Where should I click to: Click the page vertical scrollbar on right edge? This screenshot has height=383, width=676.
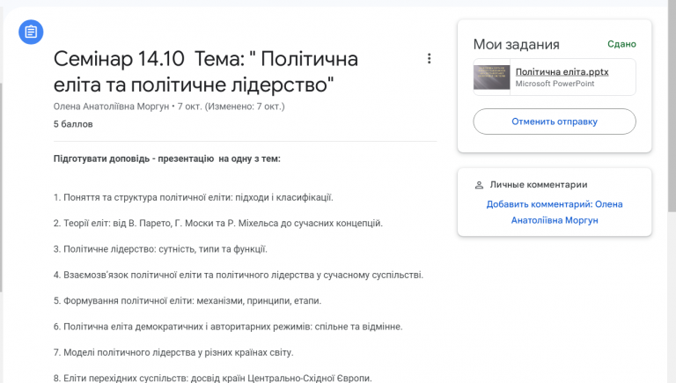[x=672, y=107]
